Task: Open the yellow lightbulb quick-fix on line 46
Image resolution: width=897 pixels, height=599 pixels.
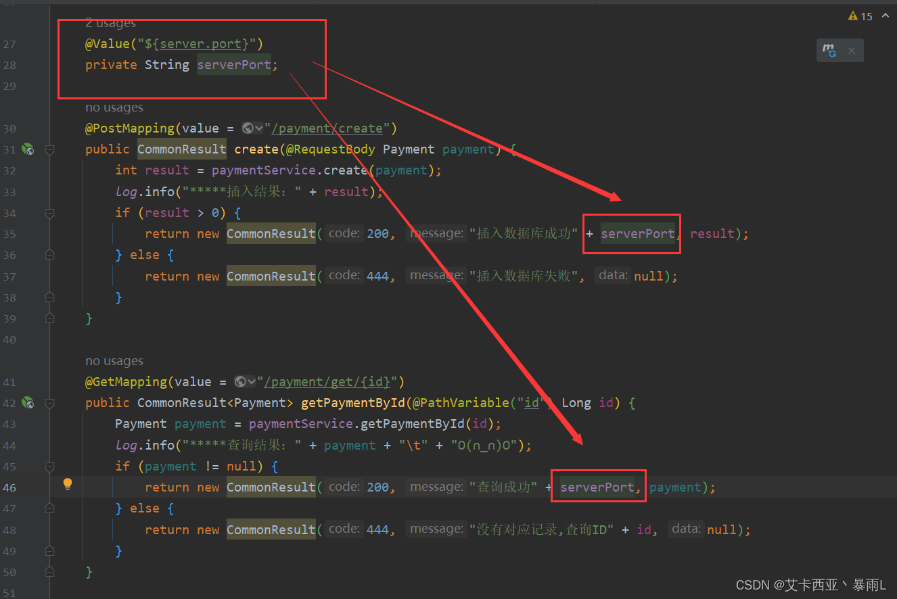Action: (68, 483)
